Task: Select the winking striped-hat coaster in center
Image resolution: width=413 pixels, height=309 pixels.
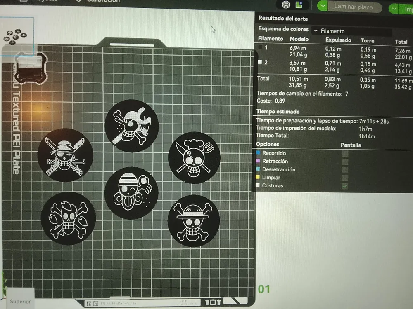Action: pyautogui.click(x=131, y=193)
